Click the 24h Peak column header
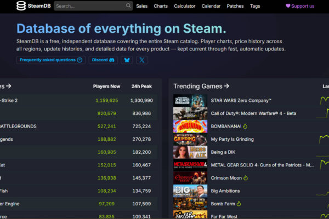This screenshot has width=329, height=219. click(x=141, y=87)
